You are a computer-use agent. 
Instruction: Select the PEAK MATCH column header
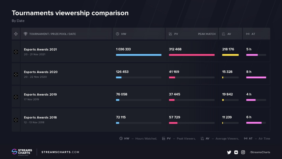click(207, 34)
